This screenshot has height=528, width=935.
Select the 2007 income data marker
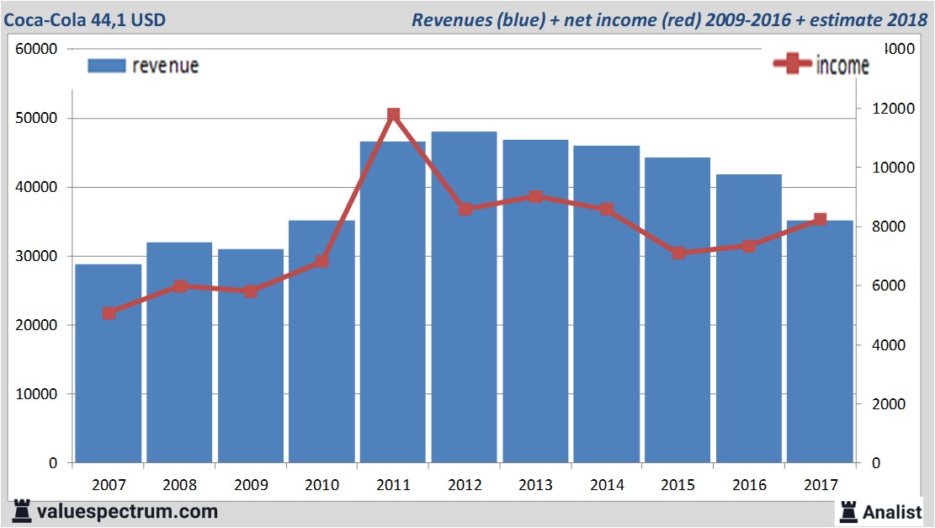109,313
